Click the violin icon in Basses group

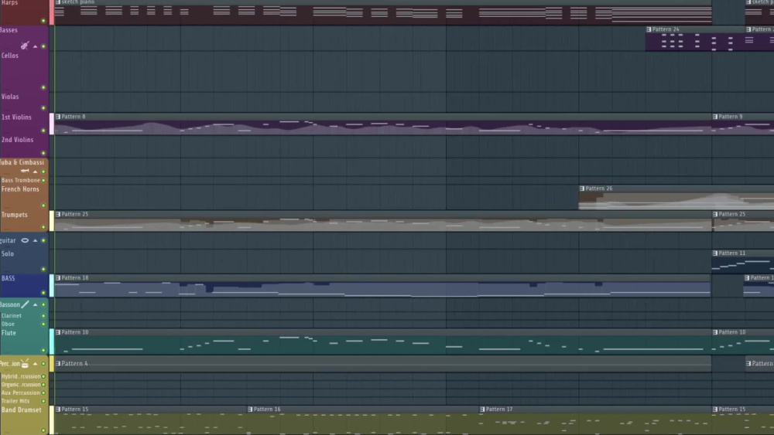click(x=25, y=46)
